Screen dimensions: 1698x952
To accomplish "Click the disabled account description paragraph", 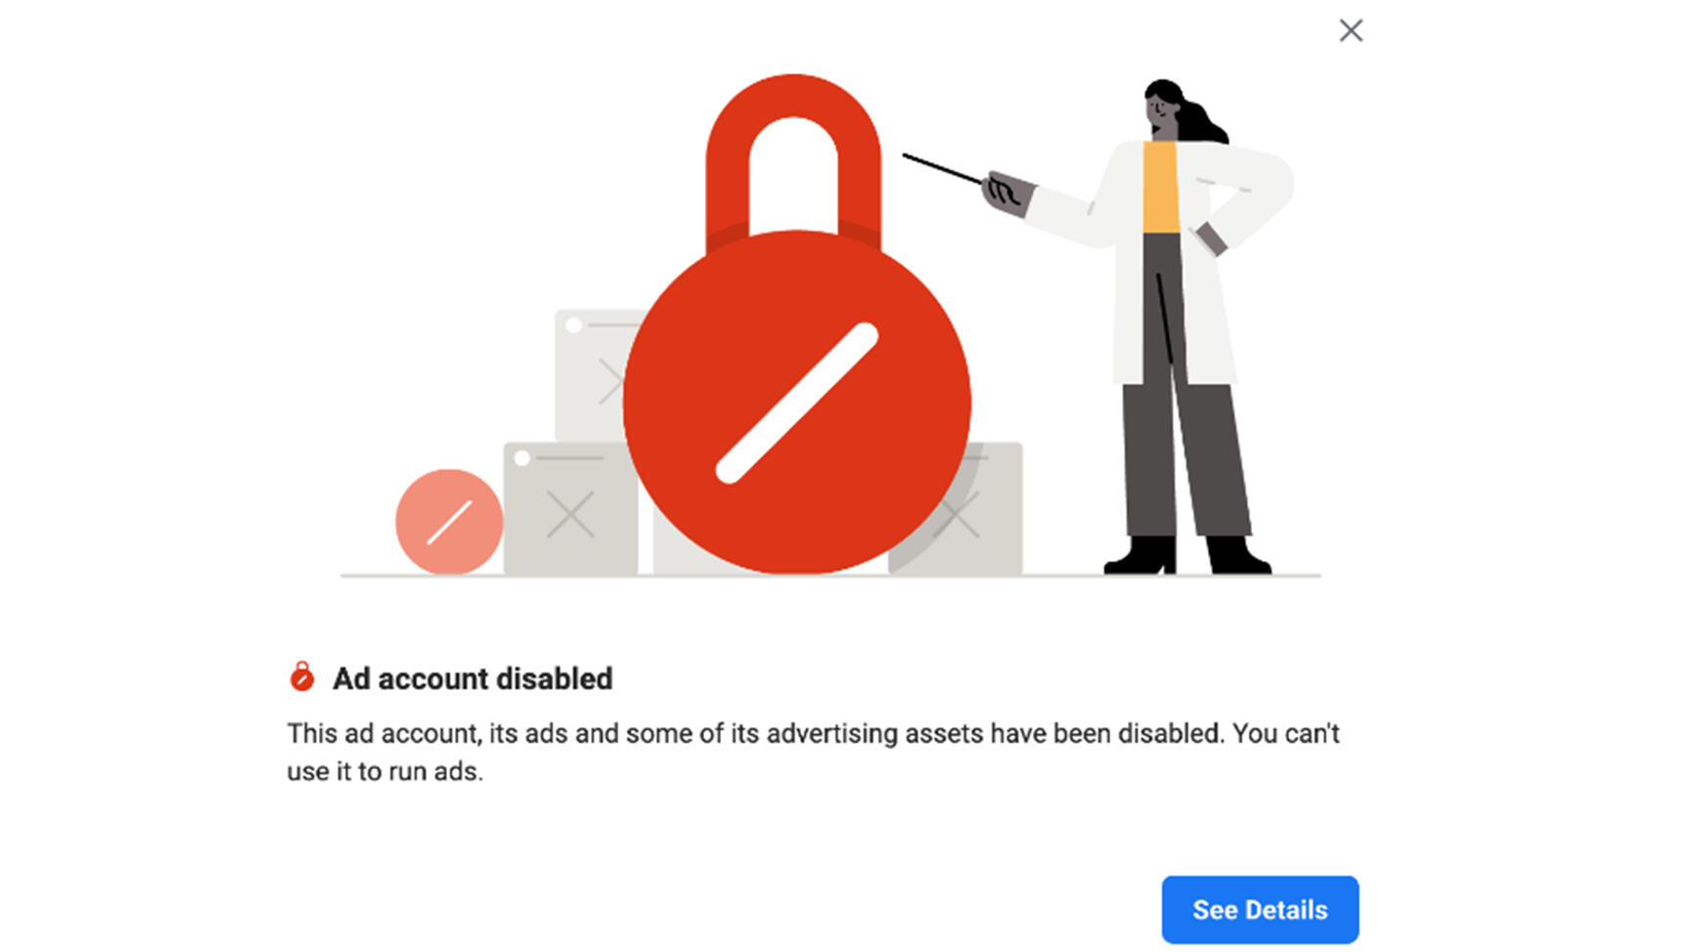I will coord(812,752).
